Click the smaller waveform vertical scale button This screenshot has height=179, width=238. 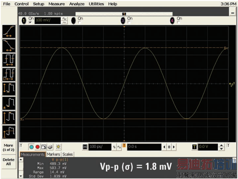tap(64, 23)
